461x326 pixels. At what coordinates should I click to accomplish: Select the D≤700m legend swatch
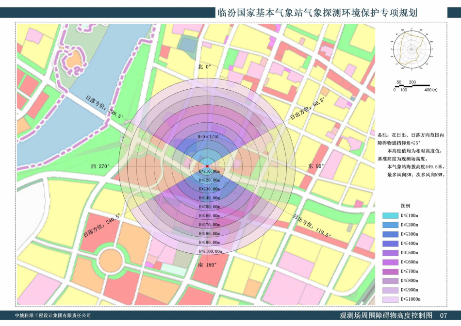point(389,271)
